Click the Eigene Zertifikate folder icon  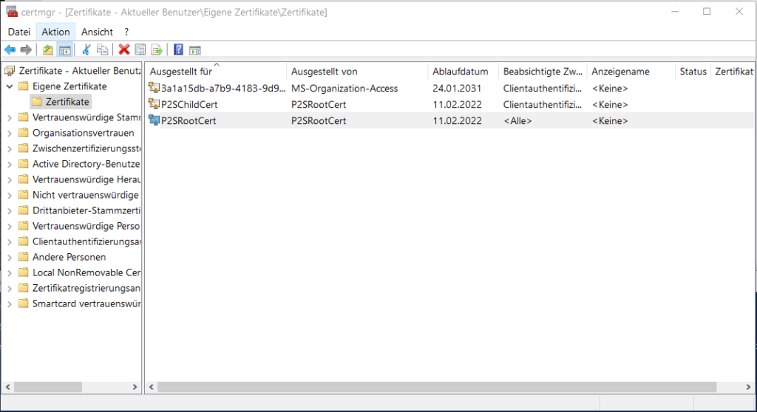(23, 86)
